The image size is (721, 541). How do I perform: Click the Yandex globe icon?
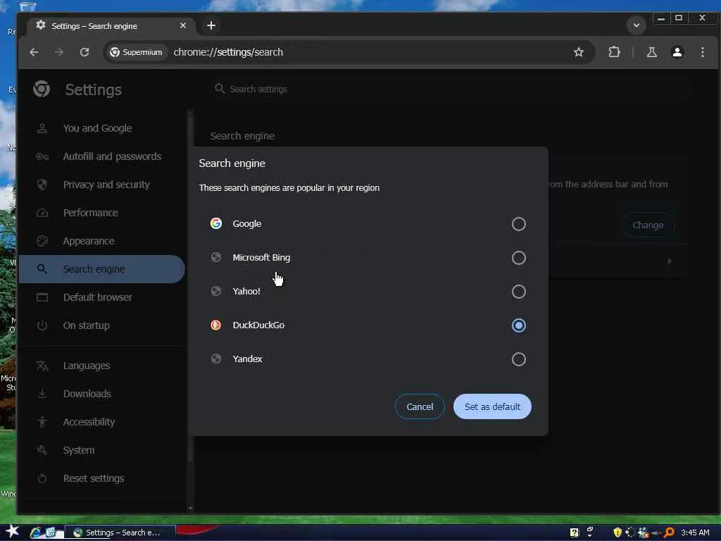(x=215, y=359)
